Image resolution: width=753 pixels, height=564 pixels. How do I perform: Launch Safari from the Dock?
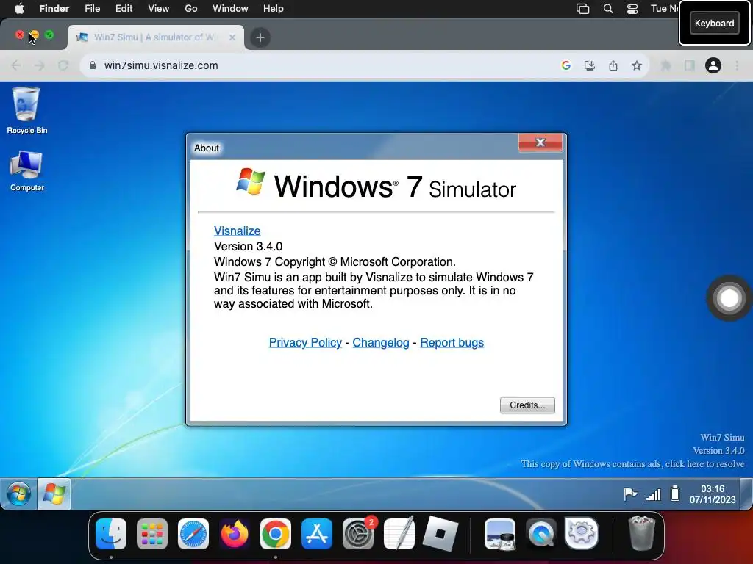pyautogui.click(x=193, y=534)
